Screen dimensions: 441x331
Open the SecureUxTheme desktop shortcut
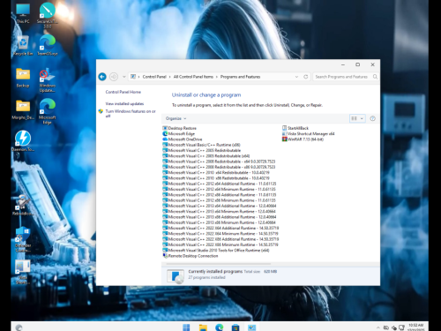[x=47, y=15]
